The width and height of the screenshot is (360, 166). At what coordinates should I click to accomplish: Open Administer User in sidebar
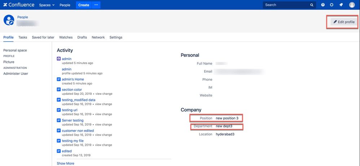click(x=16, y=73)
